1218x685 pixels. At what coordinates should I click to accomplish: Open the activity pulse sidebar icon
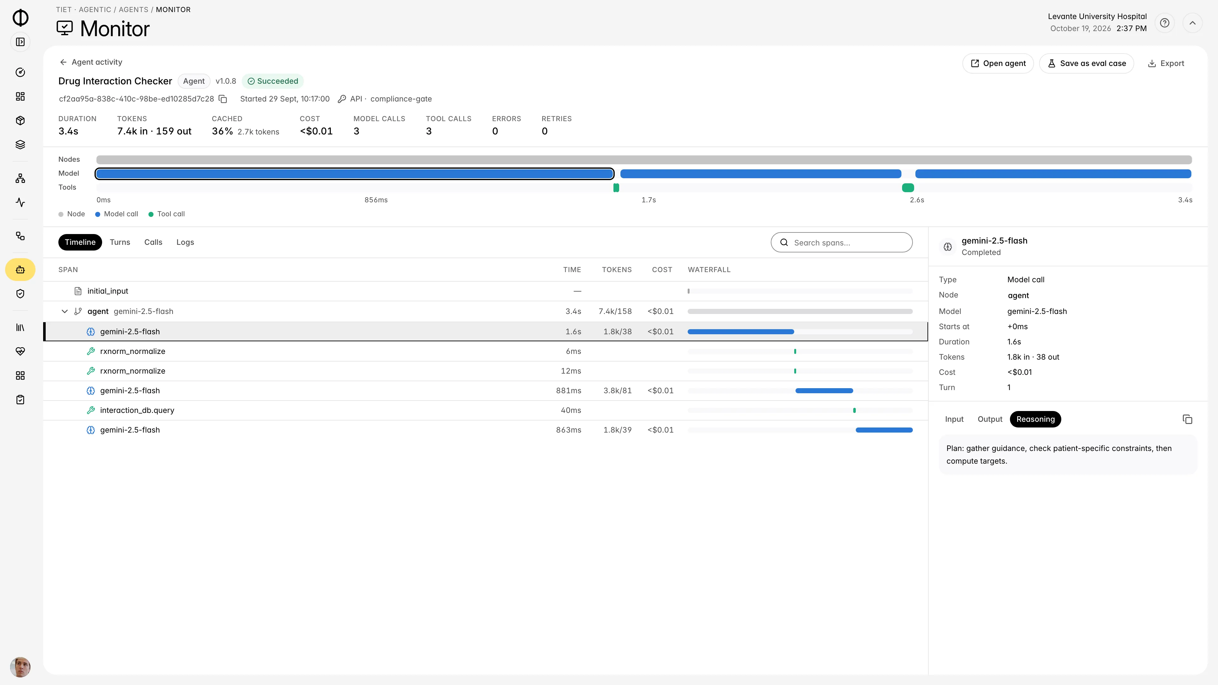pyautogui.click(x=20, y=202)
